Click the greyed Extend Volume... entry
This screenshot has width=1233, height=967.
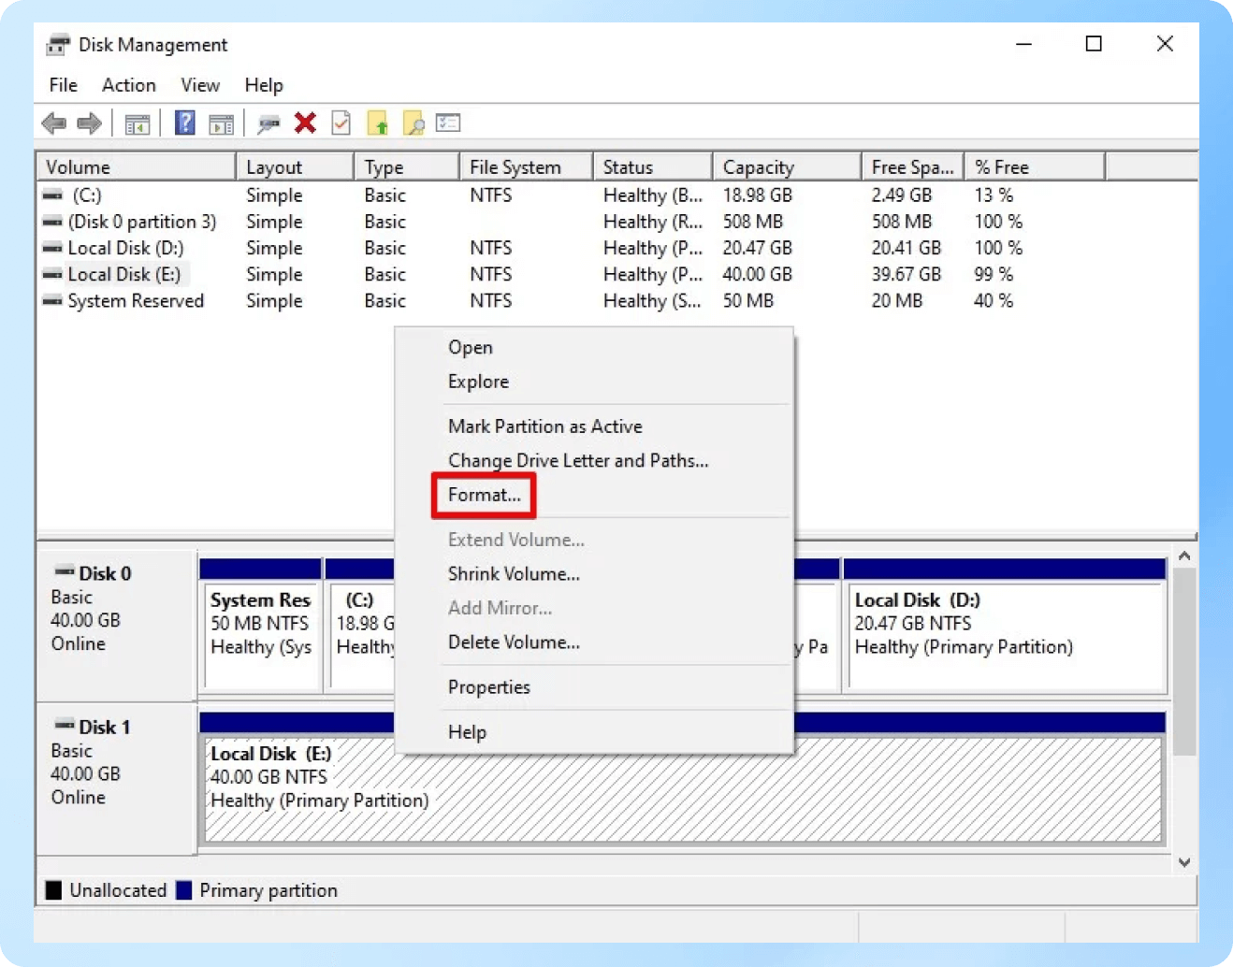(x=595, y=540)
